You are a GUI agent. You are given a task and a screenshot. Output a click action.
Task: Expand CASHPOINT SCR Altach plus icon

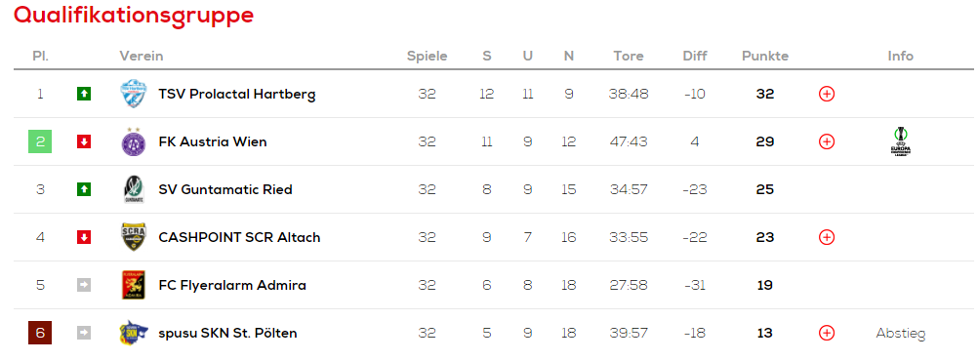coord(827,237)
